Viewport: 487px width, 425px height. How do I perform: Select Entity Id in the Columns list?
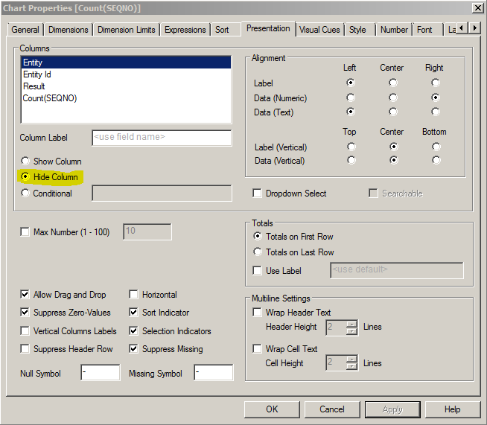coord(126,74)
